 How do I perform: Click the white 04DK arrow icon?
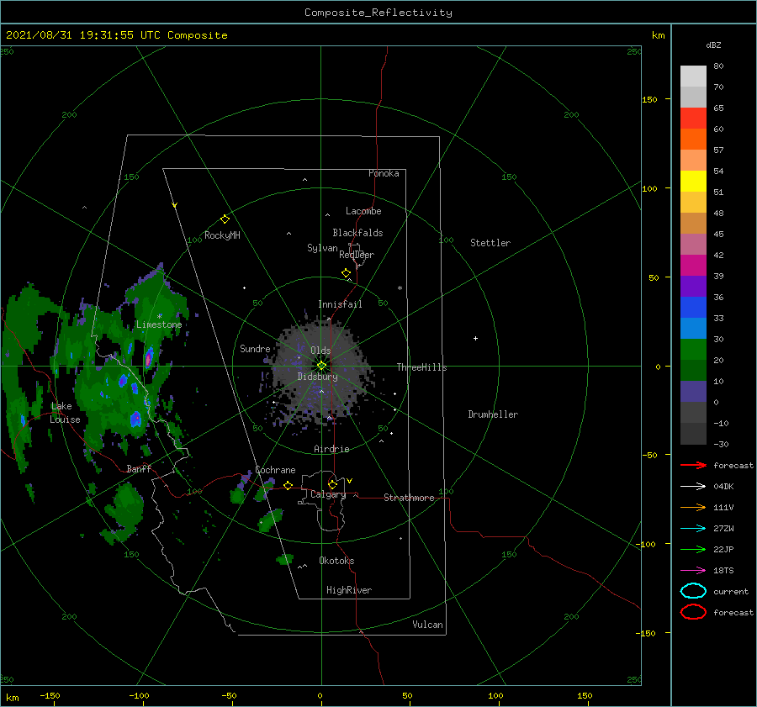click(x=693, y=487)
